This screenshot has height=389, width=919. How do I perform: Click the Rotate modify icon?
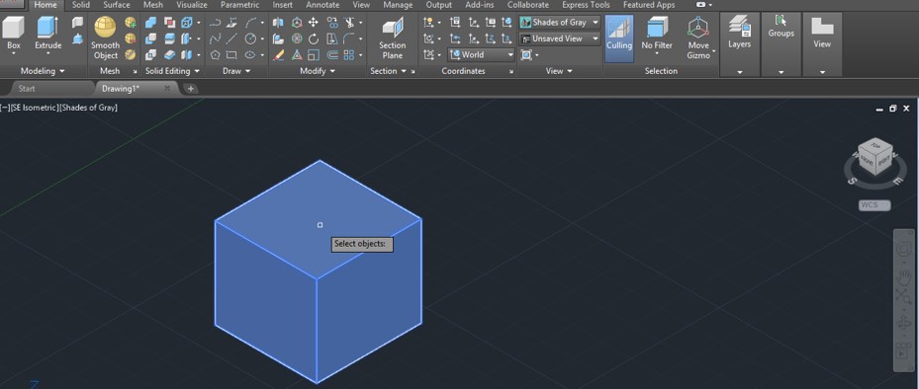314,39
